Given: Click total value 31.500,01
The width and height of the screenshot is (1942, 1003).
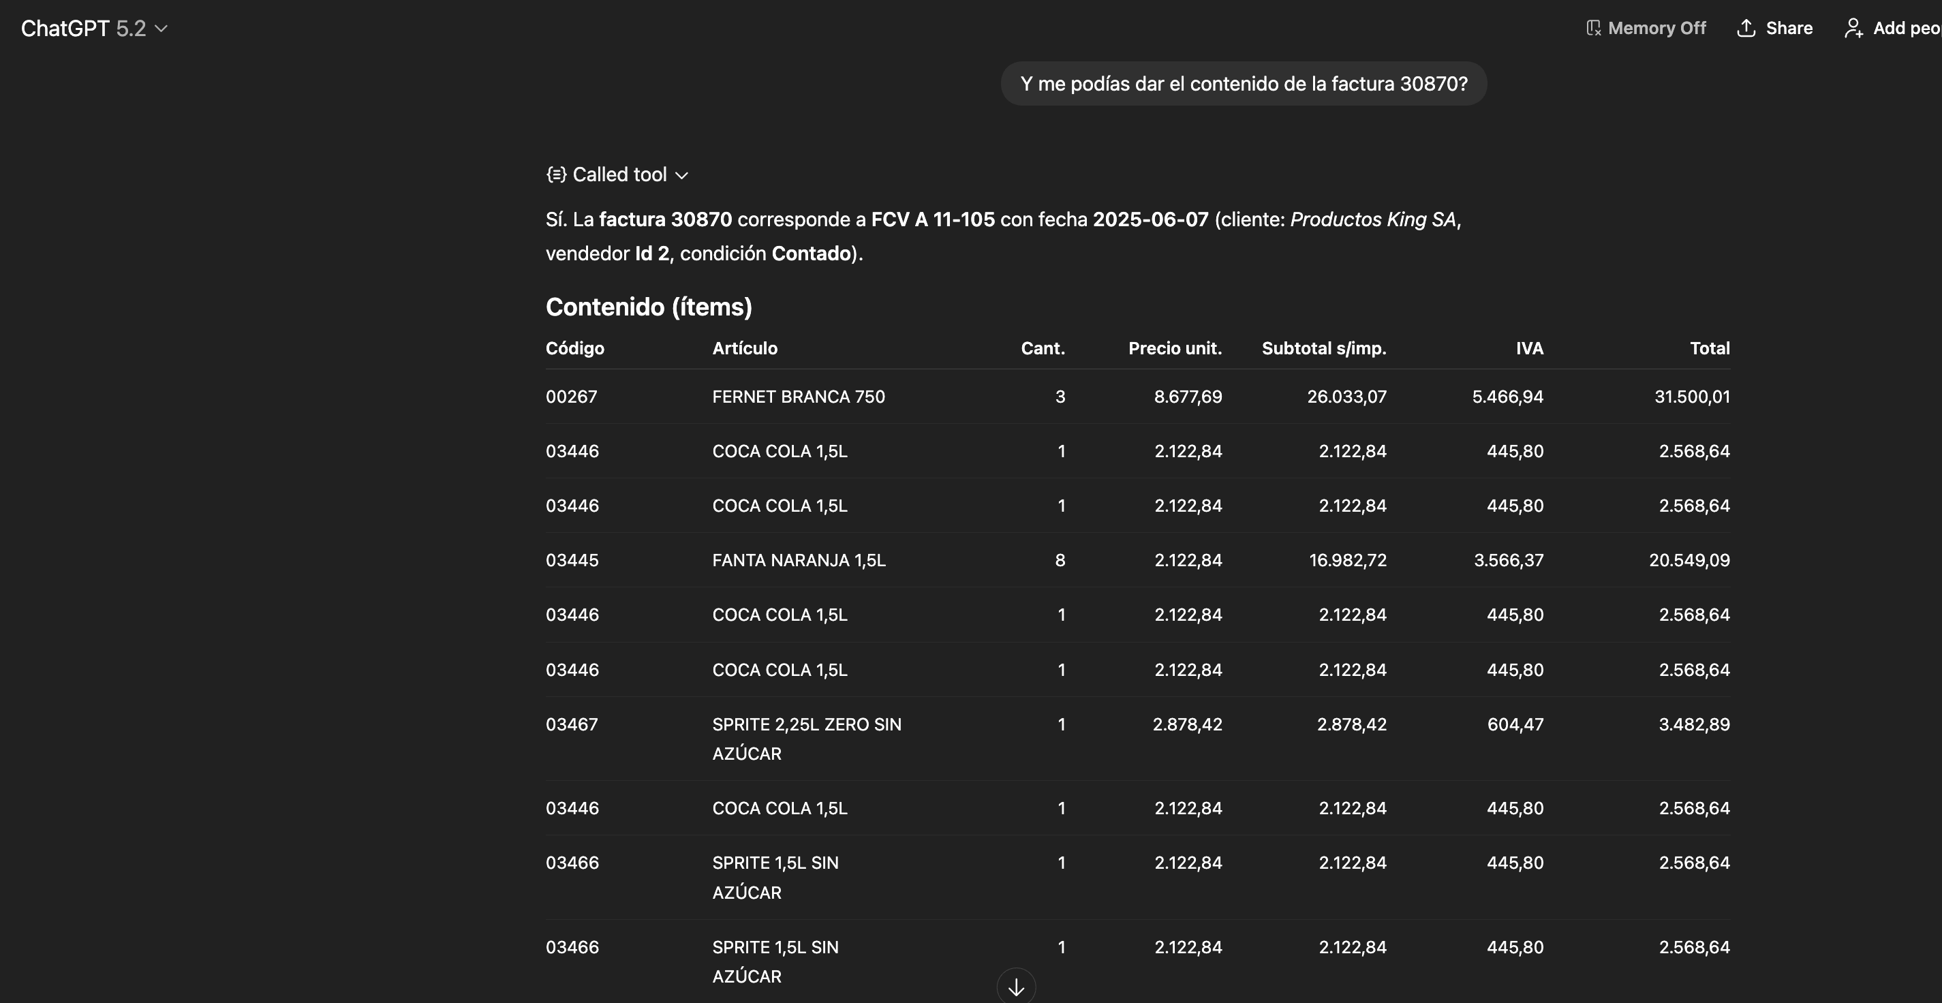Looking at the screenshot, I should [1692, 397].
